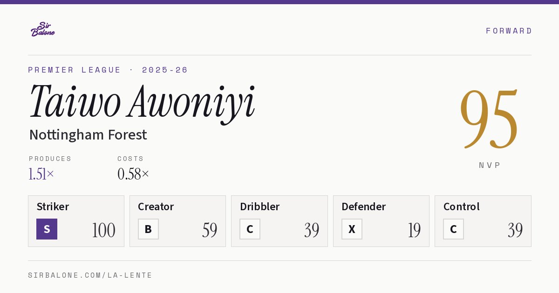Select the Control rating card
559x293 pixels.
tap(483, 221)
